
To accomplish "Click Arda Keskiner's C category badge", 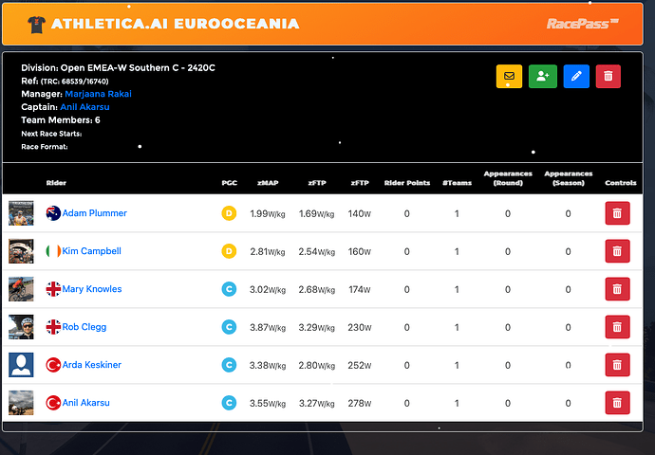I will pos(229,365).
